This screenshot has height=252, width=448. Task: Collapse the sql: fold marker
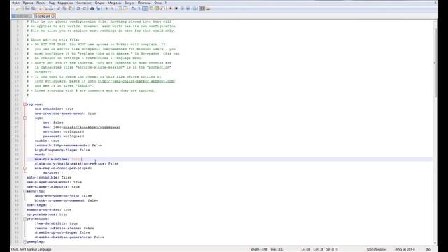[25, 118]
